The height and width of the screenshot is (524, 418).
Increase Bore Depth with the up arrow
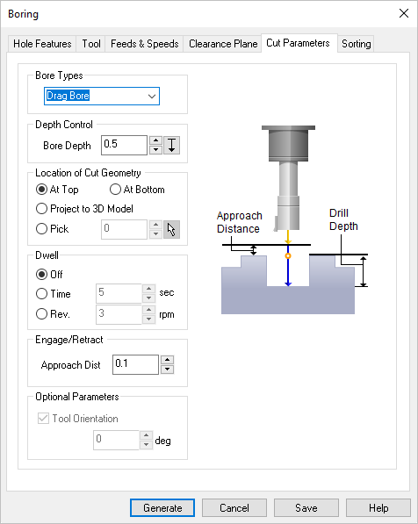(x=155, y=140)
